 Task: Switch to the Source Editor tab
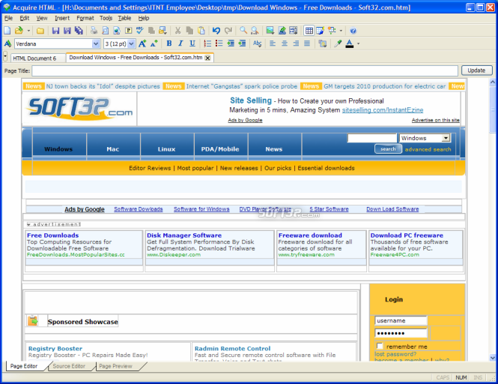[69, 366]
